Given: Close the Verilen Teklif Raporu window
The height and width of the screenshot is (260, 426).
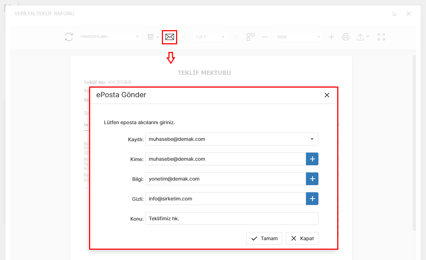Looking at the screenshot, I should 409,14.
